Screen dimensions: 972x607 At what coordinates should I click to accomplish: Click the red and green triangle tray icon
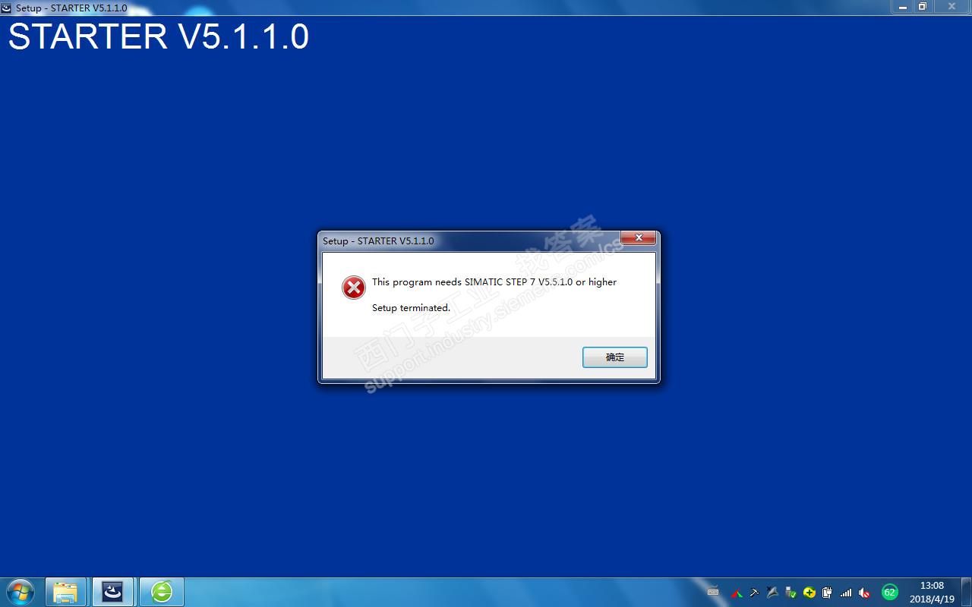click(736, 593)
